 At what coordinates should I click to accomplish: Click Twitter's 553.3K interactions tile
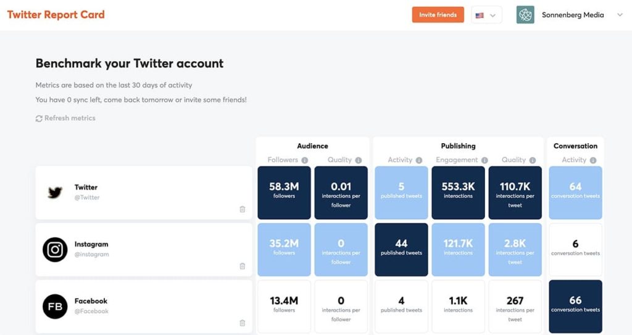tap(458, 192)
